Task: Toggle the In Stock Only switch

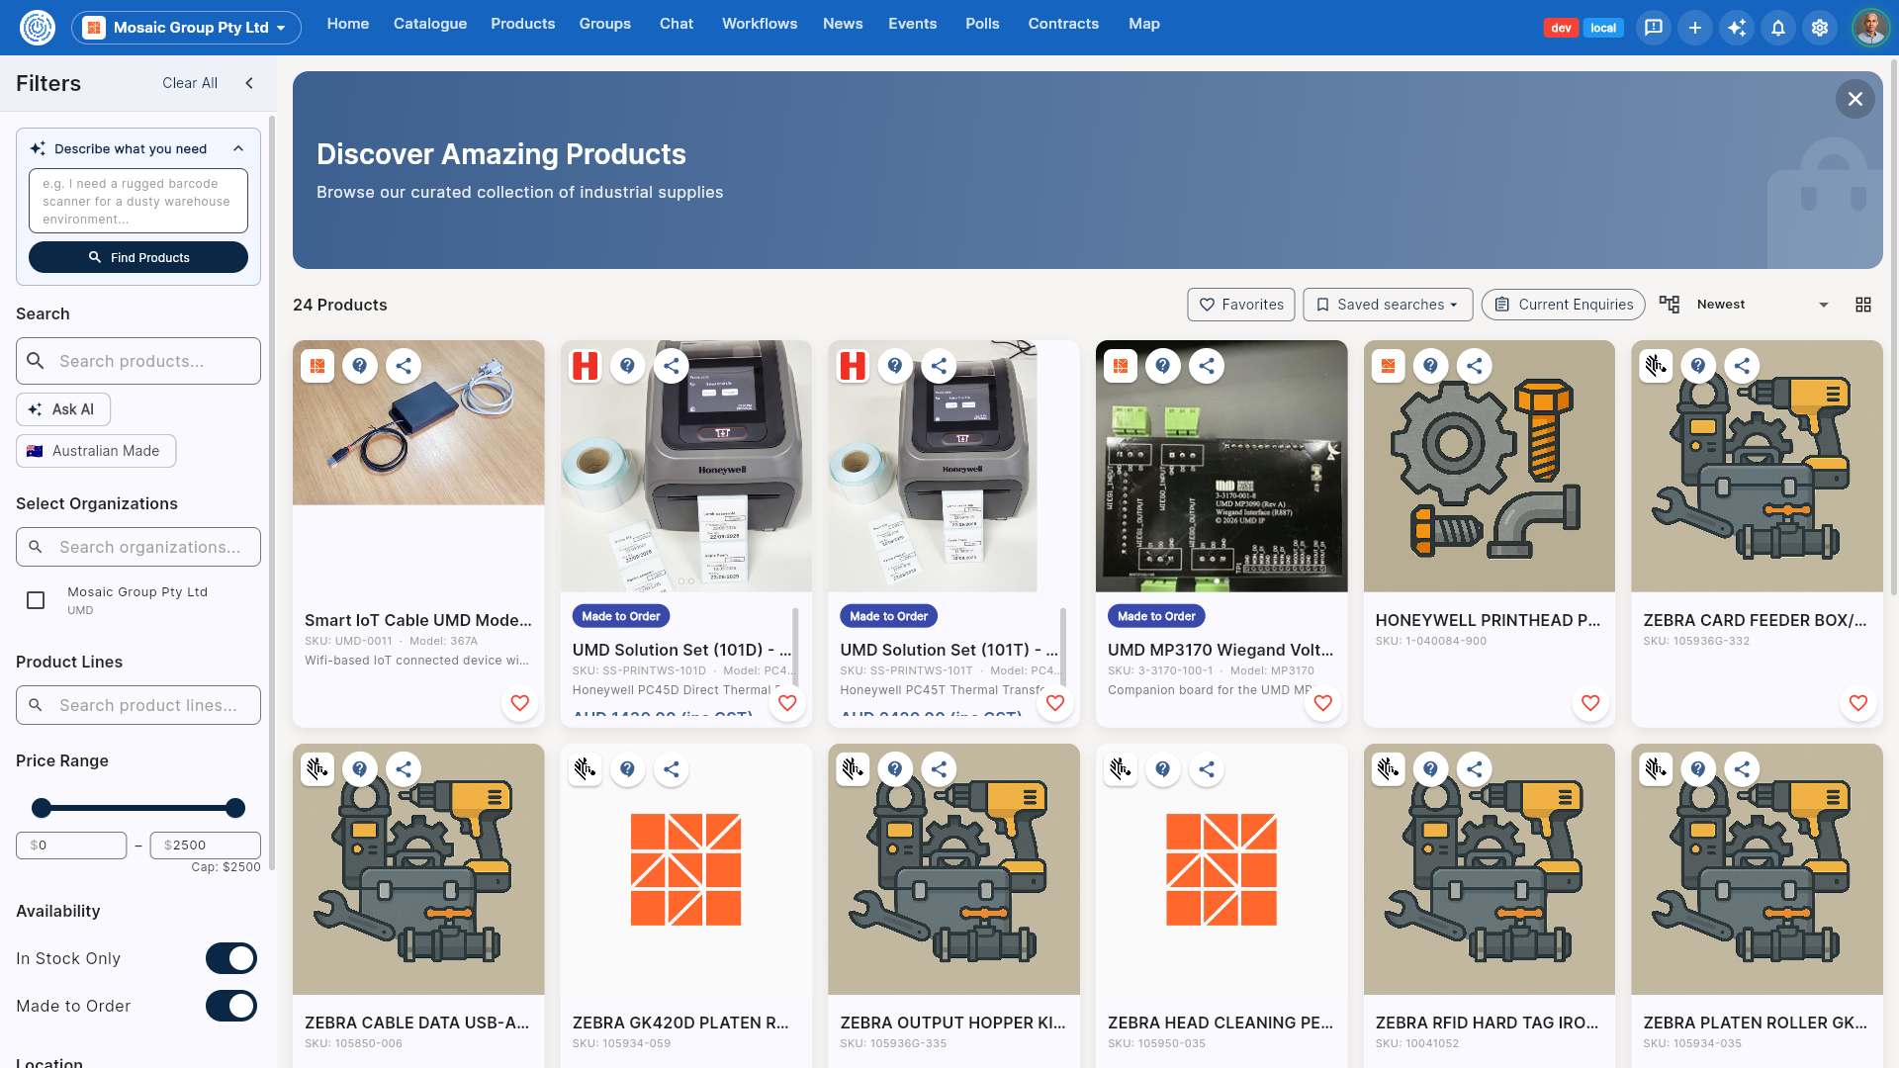Action: (231, 958)
